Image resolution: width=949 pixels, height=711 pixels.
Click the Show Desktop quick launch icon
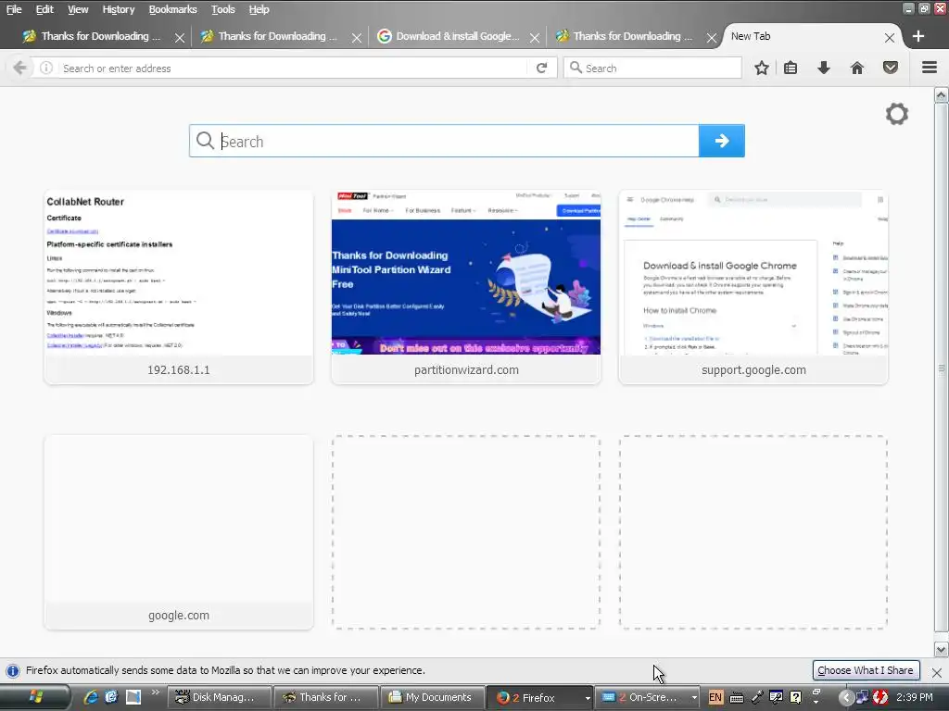[x=133, y=697]
